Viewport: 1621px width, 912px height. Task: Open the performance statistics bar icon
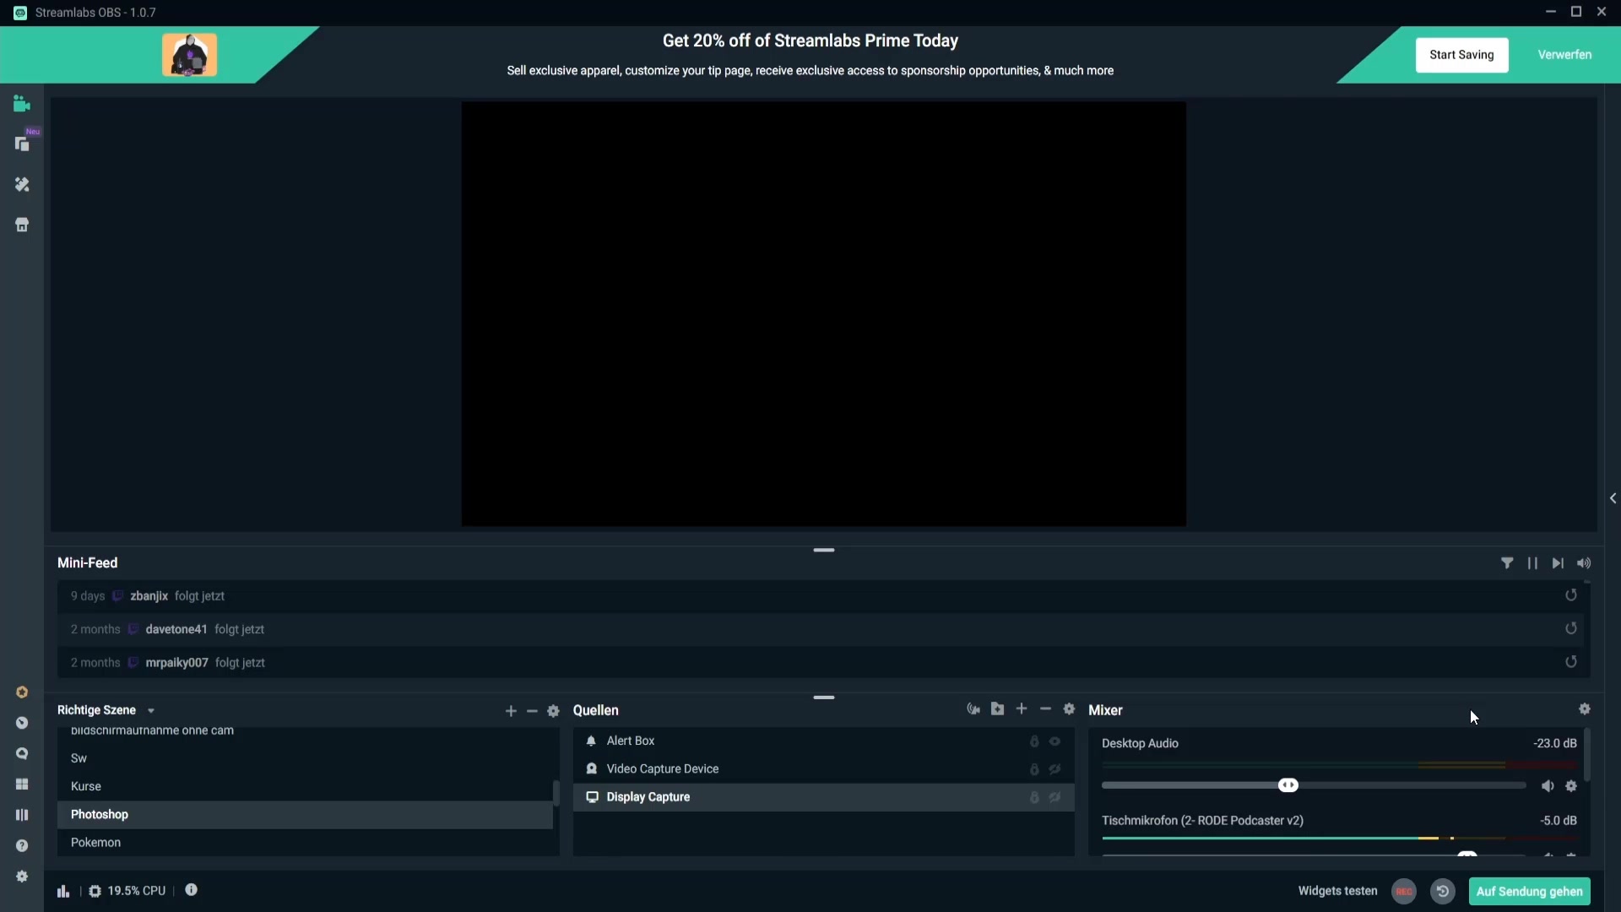[x=63, y=891]
